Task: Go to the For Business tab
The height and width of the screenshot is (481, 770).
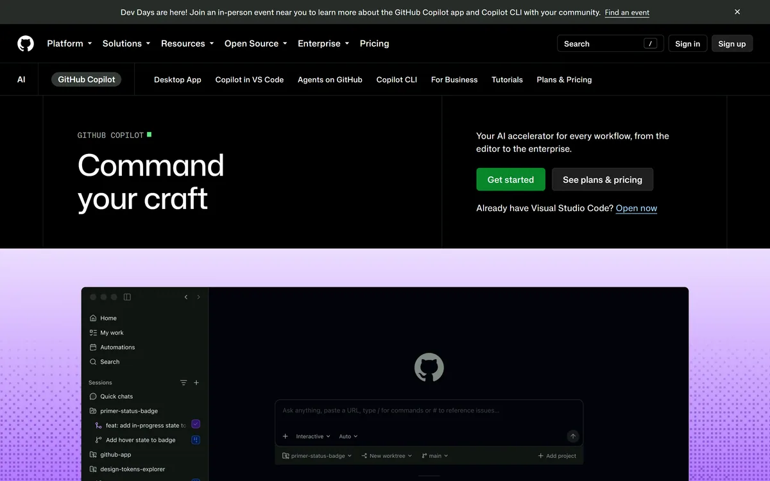Action: coord(454,80)
